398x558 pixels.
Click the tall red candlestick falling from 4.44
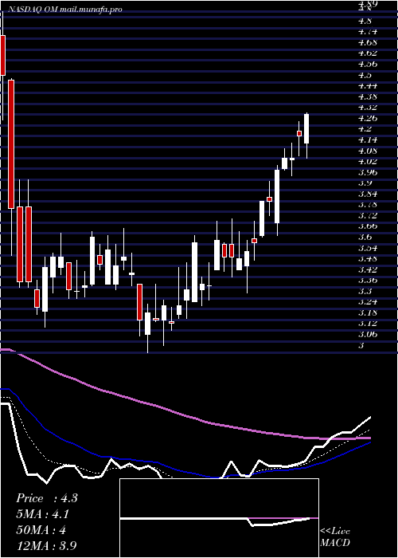pos(11,144)
